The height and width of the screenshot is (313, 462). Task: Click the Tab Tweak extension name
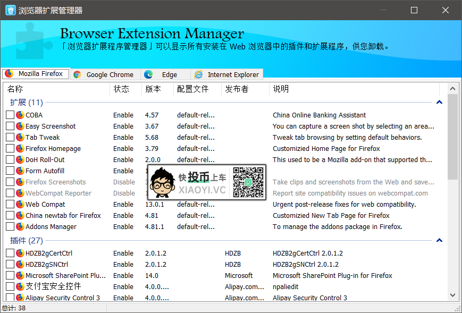coord(43,138)
